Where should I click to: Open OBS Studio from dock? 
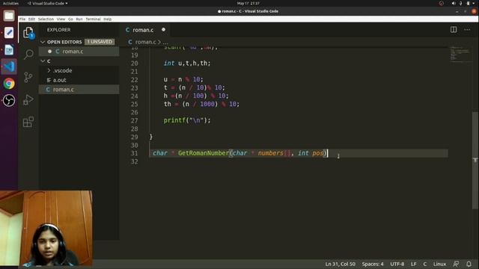(9, 100)
